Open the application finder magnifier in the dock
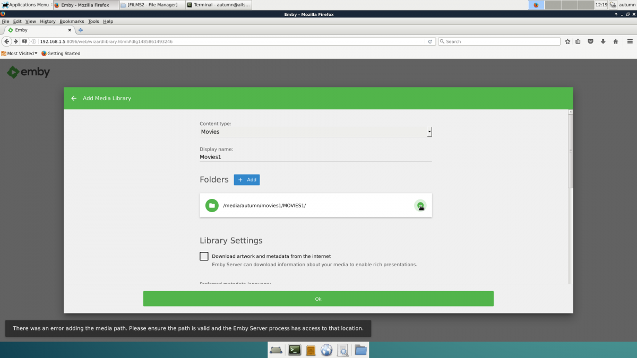Viewport: 637px width, 358px height. coord(343,350)
